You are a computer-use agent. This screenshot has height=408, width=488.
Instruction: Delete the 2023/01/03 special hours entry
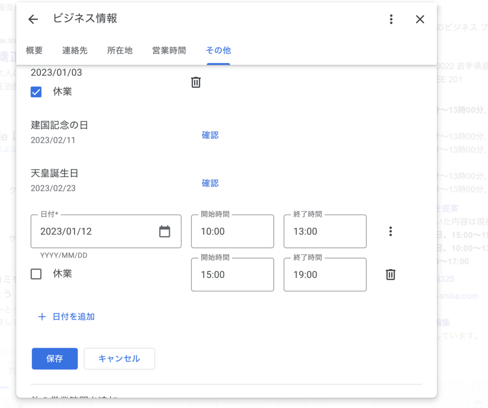pos(196,82)
